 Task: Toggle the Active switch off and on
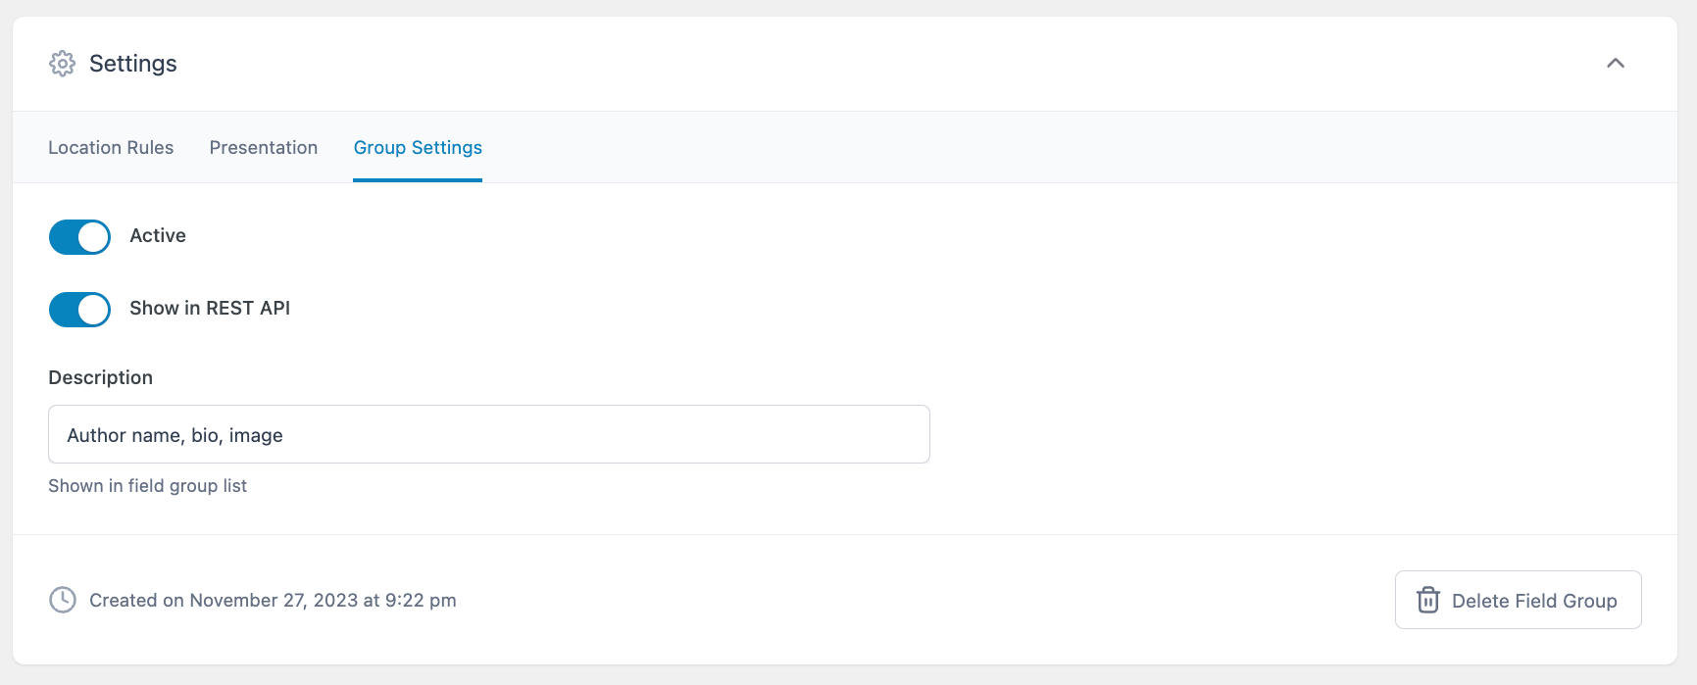[79, 236]
